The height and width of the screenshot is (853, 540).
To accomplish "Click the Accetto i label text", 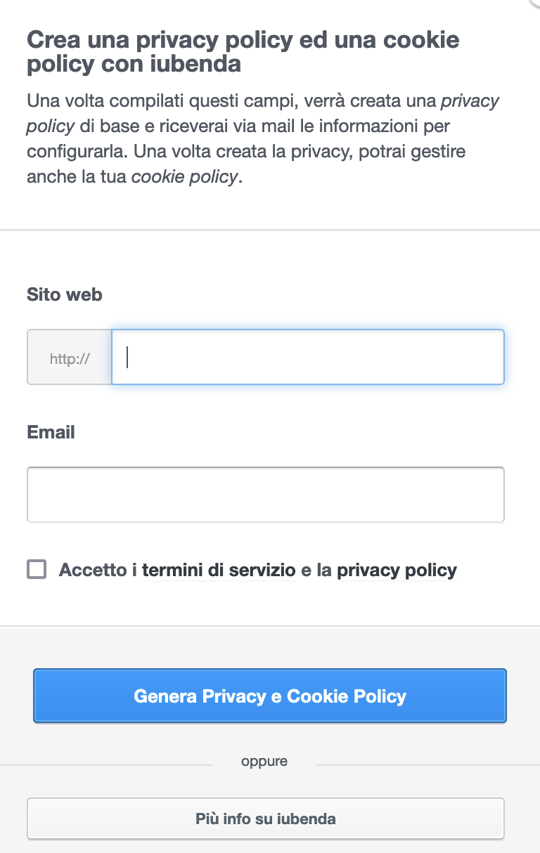I will (x=98, y=570).
